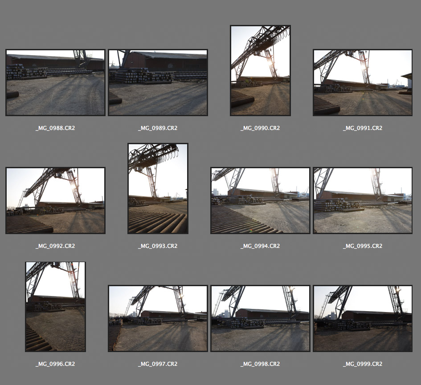Select the _MG_0998.CR2 thumbnail
This screenshot has width=421, height=385.
pyautogui.click(x=260, y=318)
